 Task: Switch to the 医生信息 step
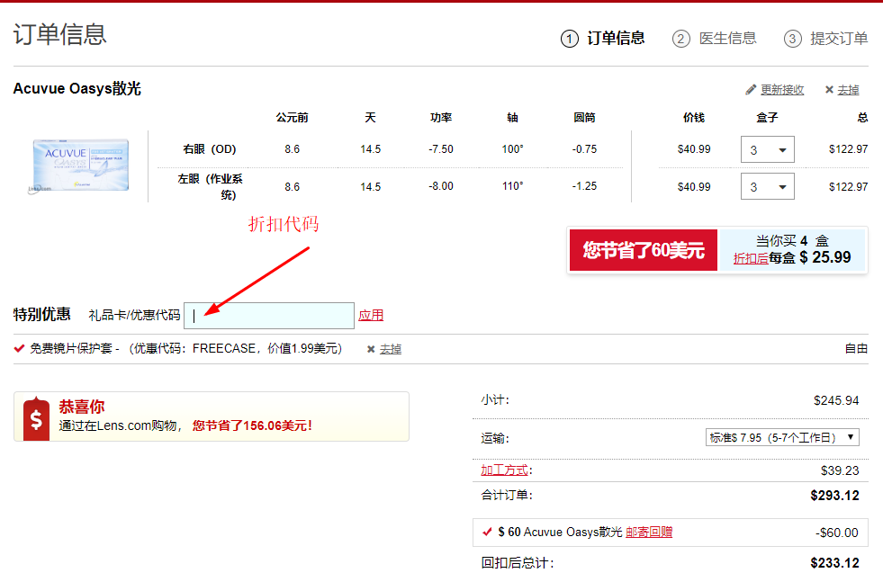tap(727, 39)
